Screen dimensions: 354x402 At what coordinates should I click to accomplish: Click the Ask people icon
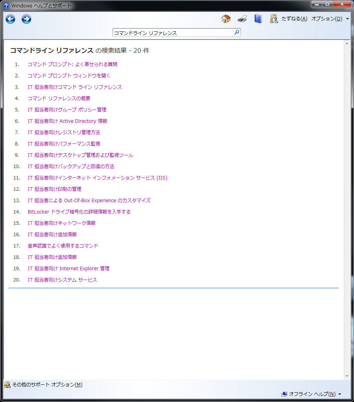click(274, 19)
